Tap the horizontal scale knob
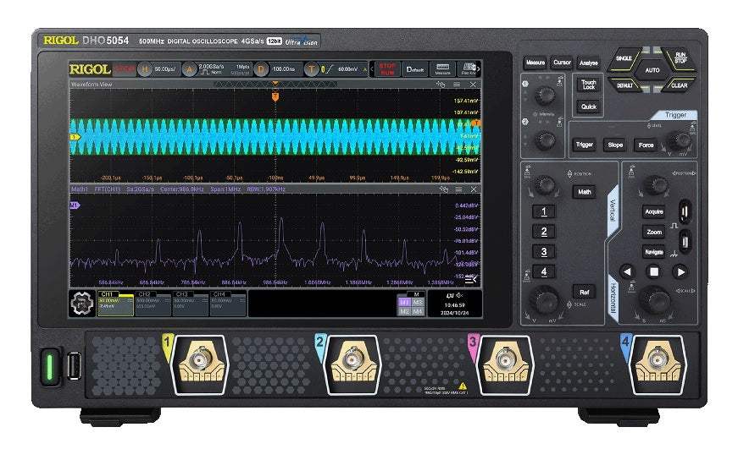The height and width of the screenshot is (449, 738). pos(656,300)
